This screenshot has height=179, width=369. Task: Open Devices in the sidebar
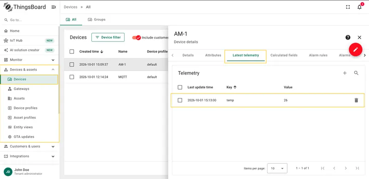pos(29,80)
